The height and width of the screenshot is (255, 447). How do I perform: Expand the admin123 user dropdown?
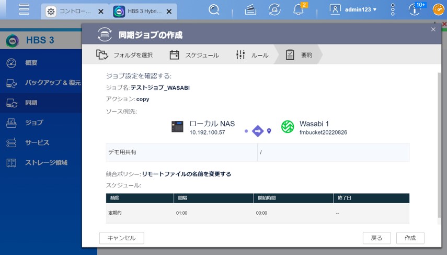(353, 9)
